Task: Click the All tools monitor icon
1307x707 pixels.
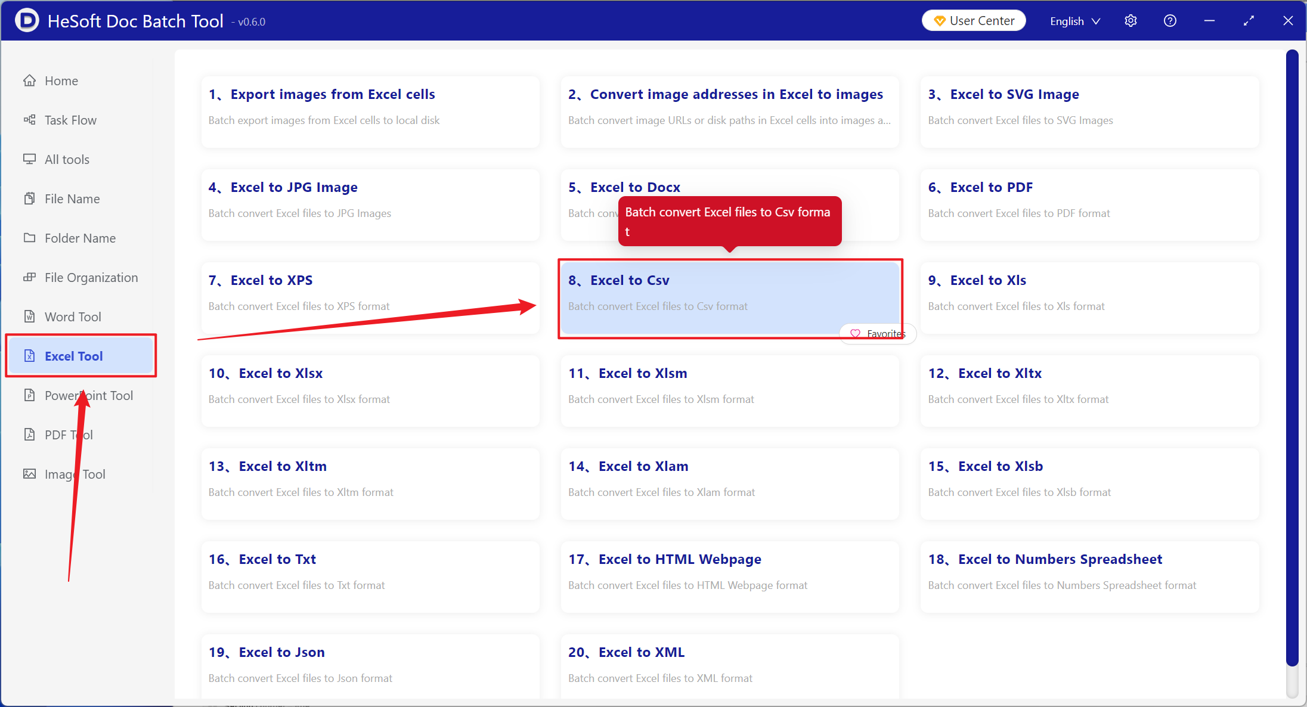Action: pyautogui.click(x=29, y=159)
